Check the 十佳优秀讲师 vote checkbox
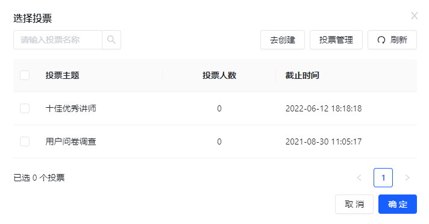The width and height of the screenshot is (429, 224). tap(25, 108)
